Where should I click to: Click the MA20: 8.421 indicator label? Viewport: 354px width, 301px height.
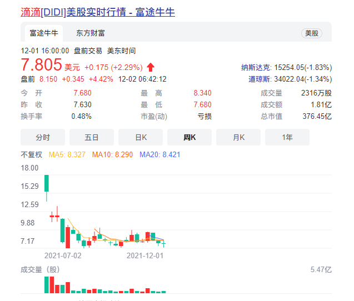[160, 154]
